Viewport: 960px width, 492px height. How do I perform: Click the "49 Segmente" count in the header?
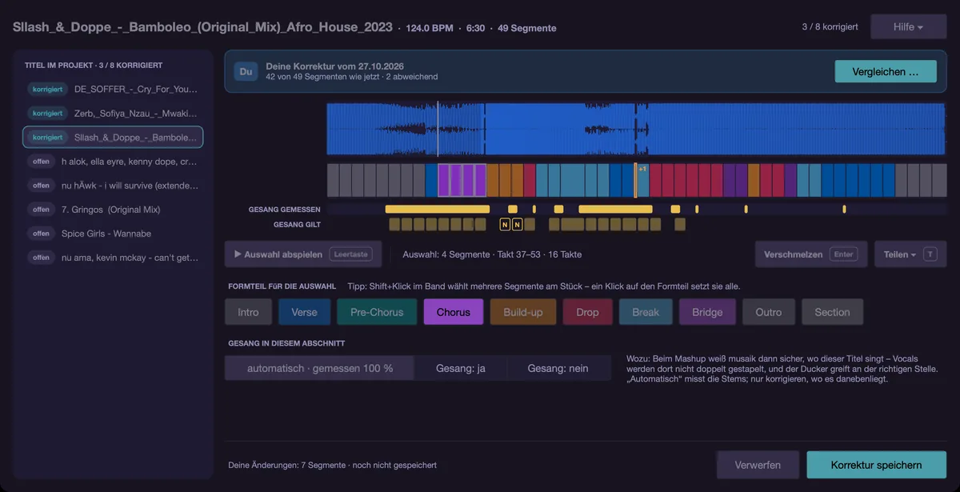point(527,28)
